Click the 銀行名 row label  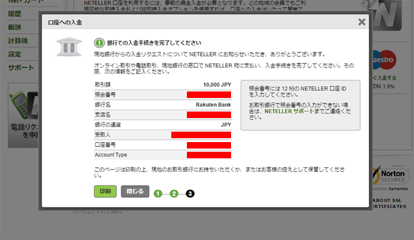103,105
